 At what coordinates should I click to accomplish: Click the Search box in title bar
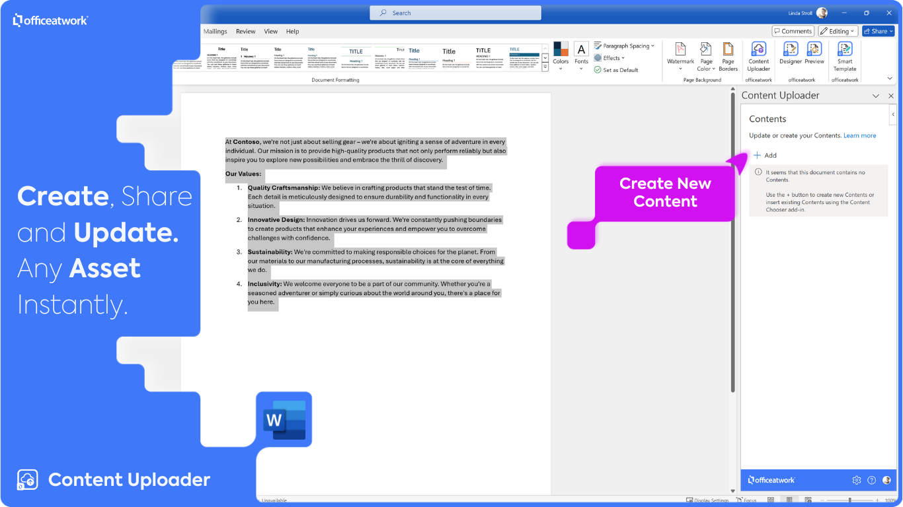pos(455,13)
